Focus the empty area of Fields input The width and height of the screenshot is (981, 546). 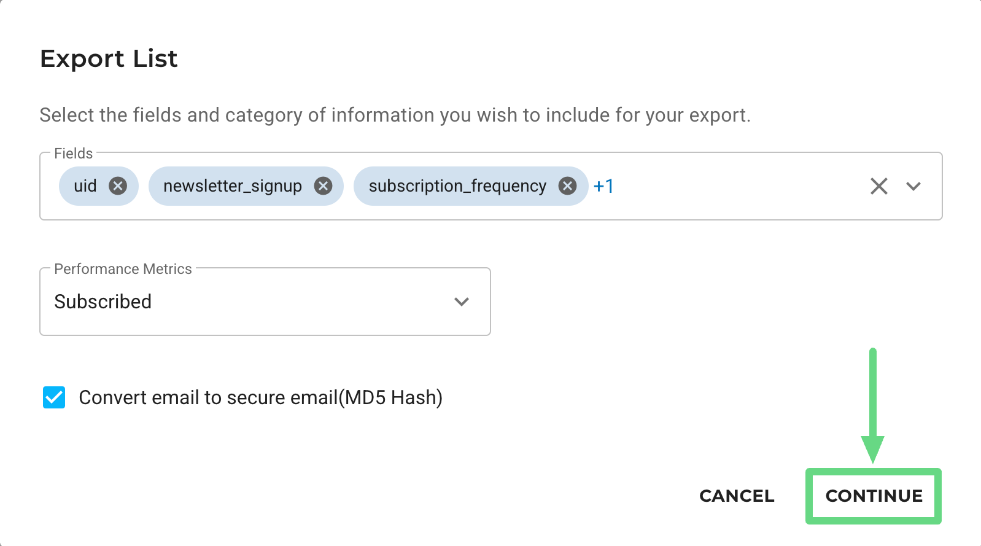[737, 186]
